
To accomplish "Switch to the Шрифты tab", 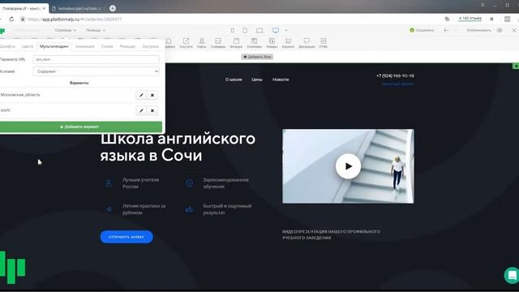I will coord(7,46).
